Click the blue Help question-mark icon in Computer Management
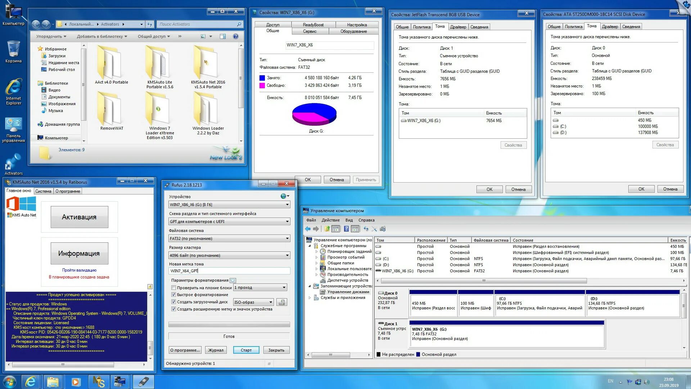The width and height of the screenshot is (691, 389). pos(346,229)
